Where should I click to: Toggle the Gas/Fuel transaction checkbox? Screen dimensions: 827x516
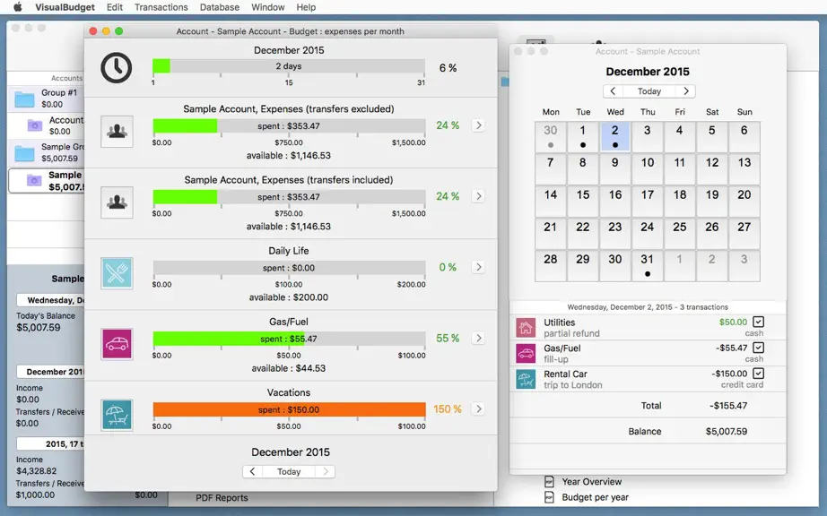[x=758, y=348]
